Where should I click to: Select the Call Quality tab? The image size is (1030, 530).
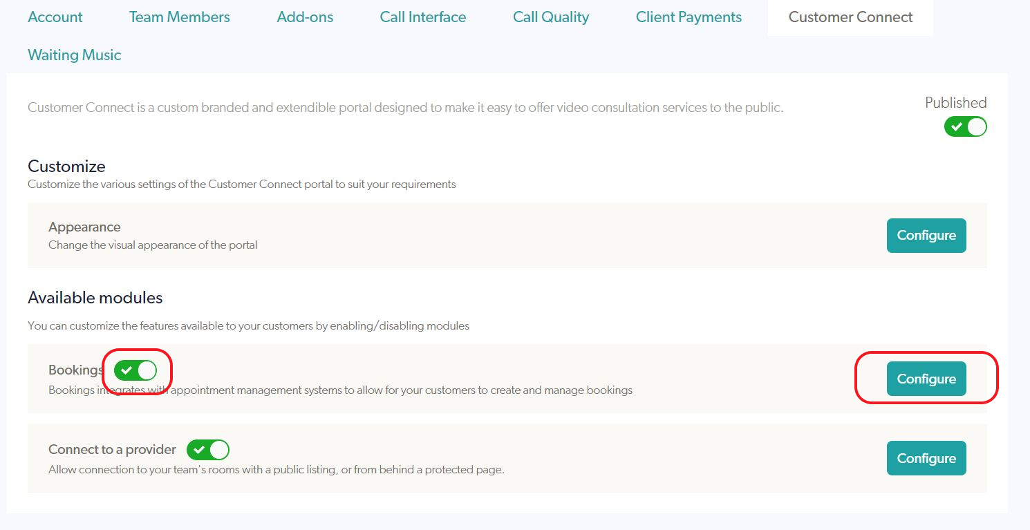point(551,17)
